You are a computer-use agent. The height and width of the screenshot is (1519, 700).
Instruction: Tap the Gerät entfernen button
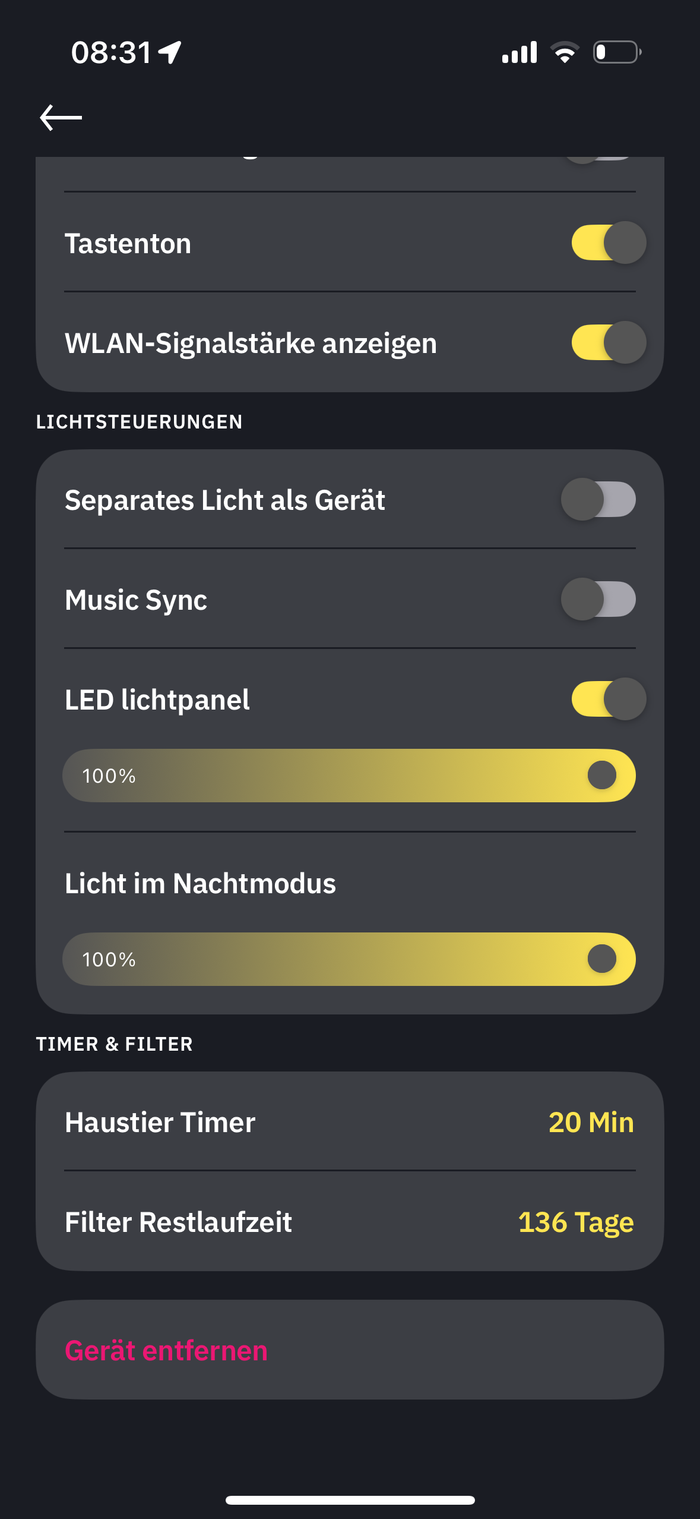pos(166,1350)
